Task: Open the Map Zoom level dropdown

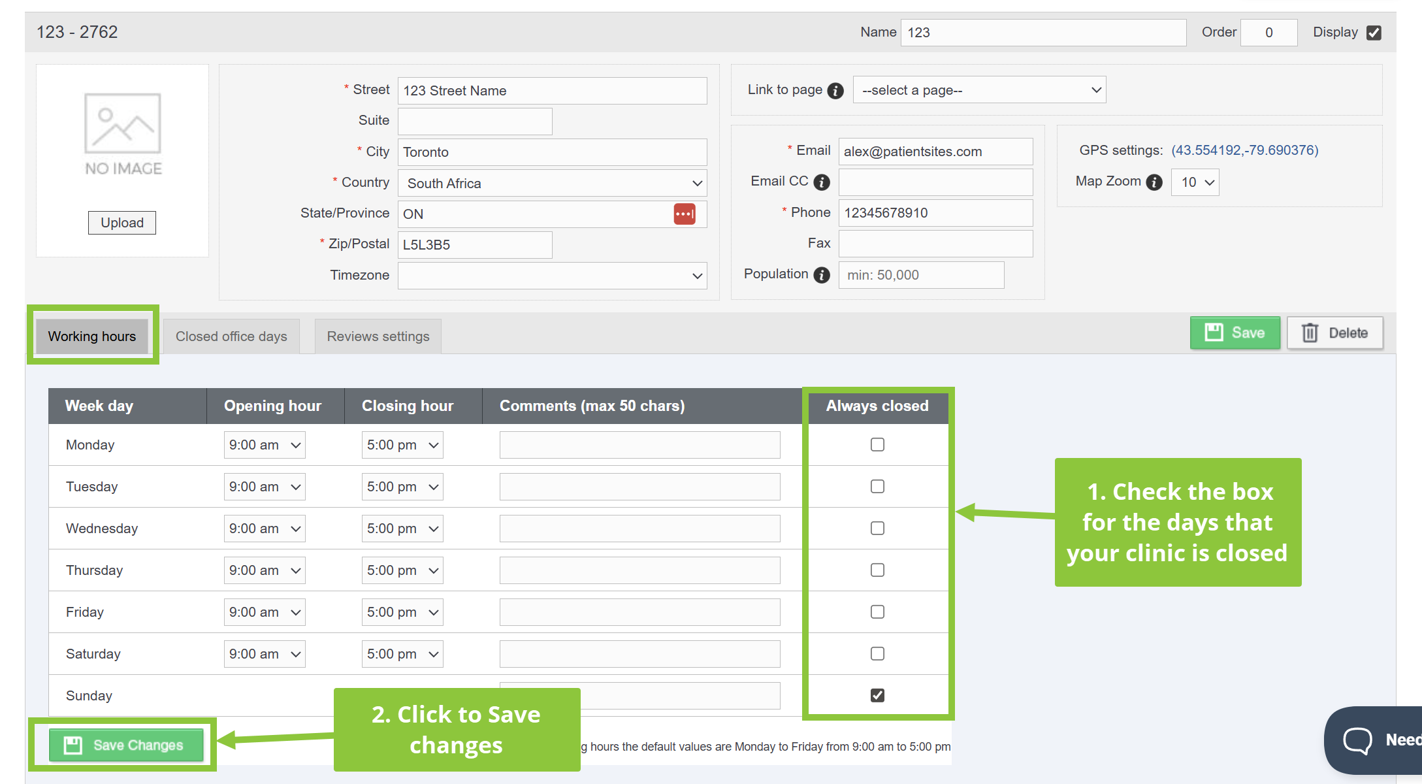Action: coord(1195,182)
